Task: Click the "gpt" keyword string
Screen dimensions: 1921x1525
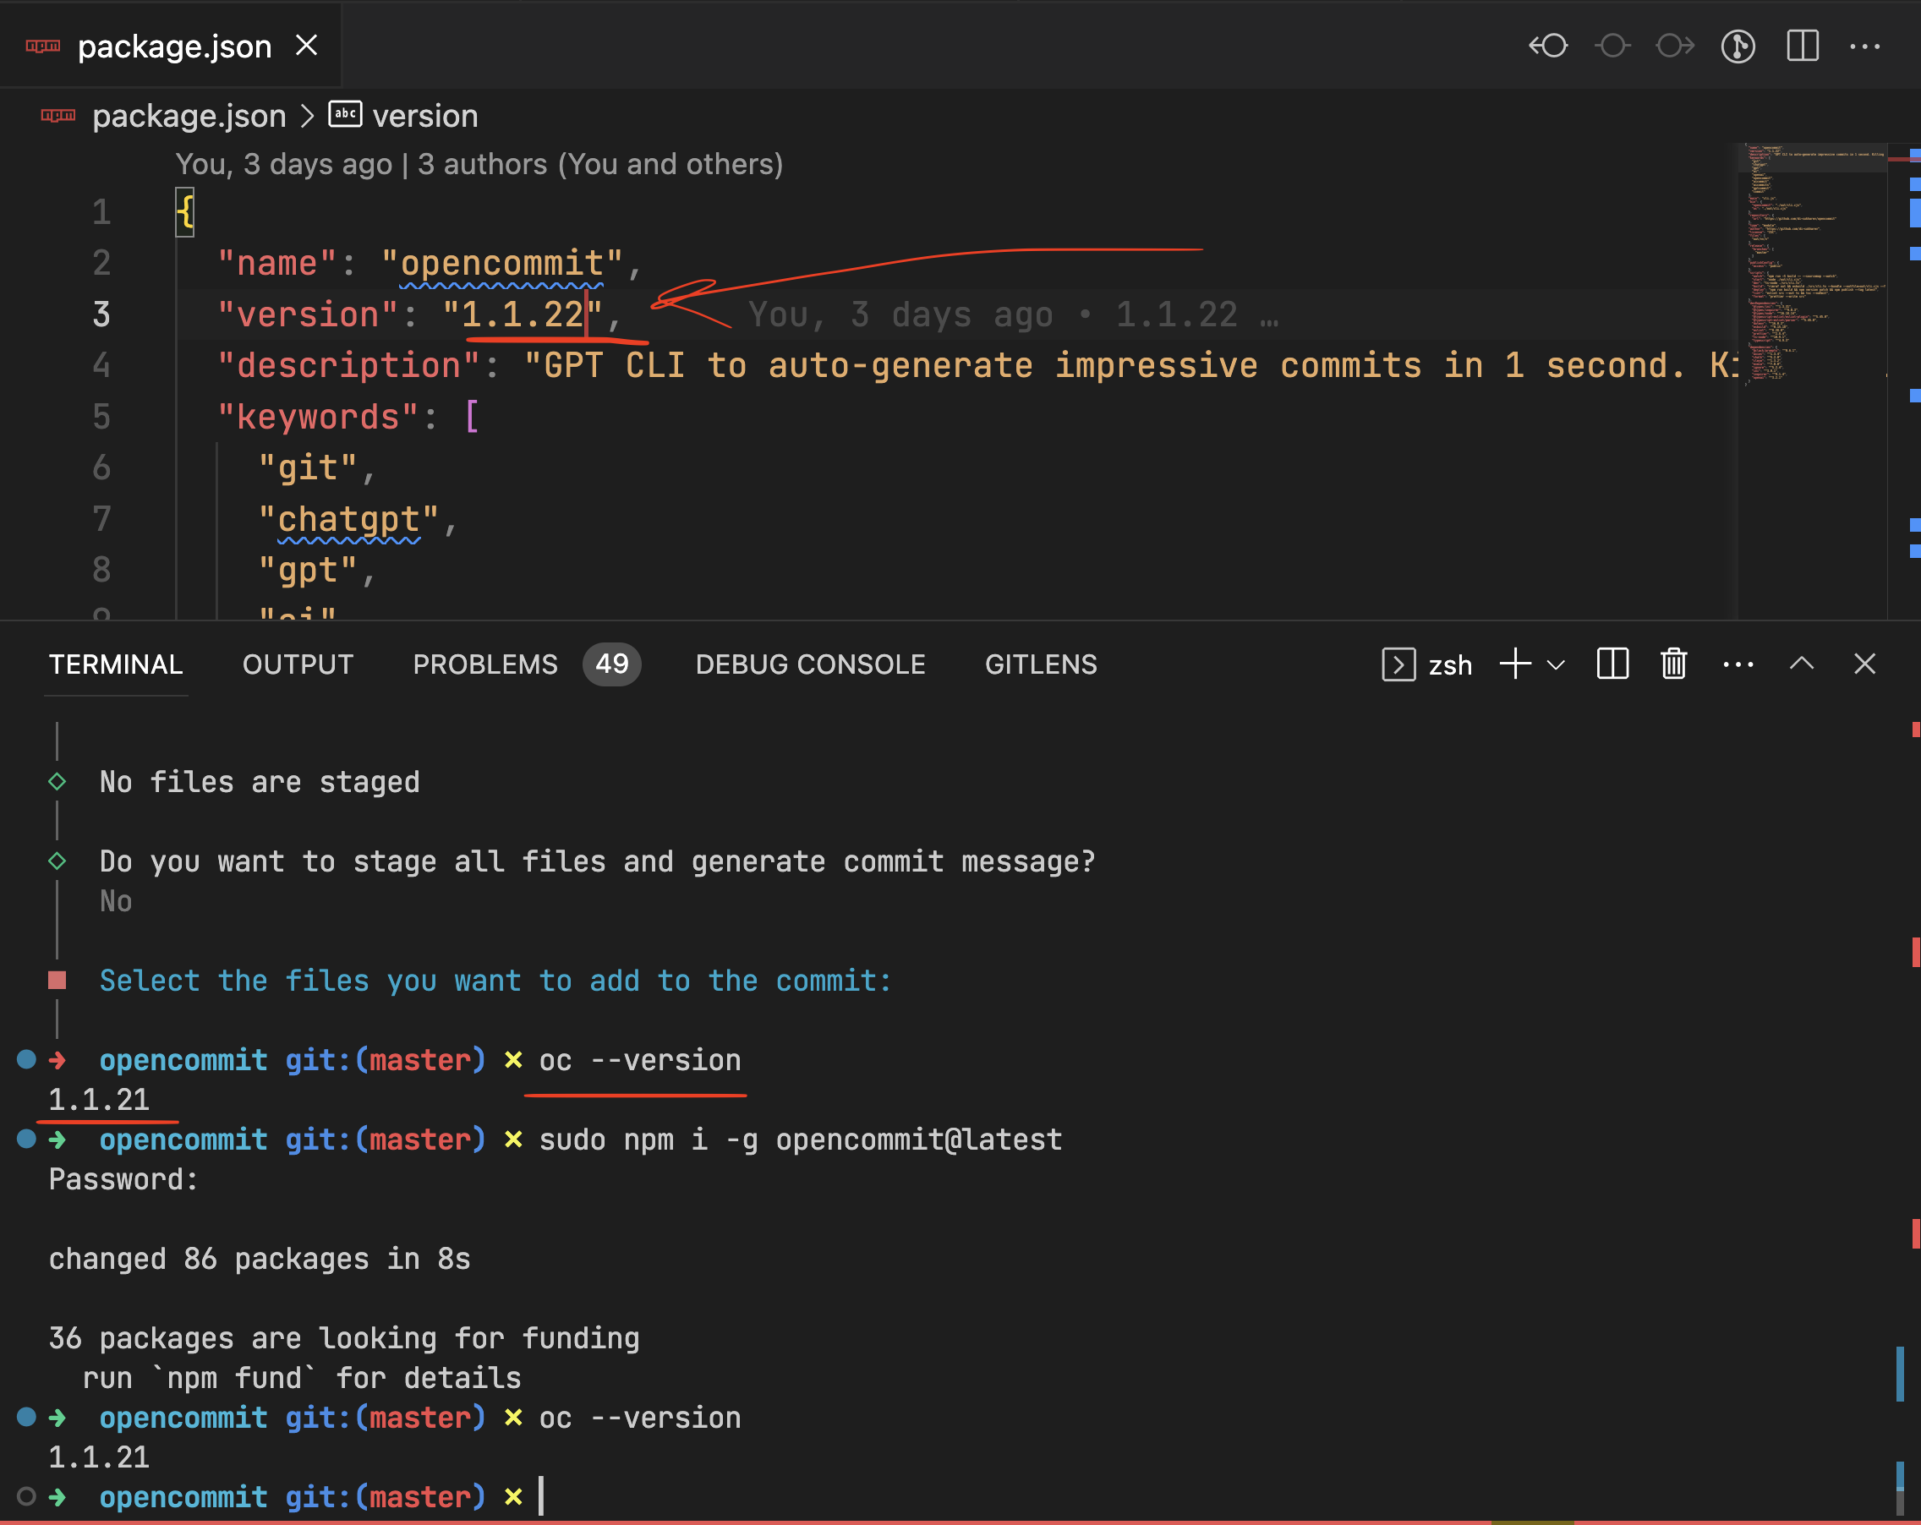Action: tap(308, 570)
